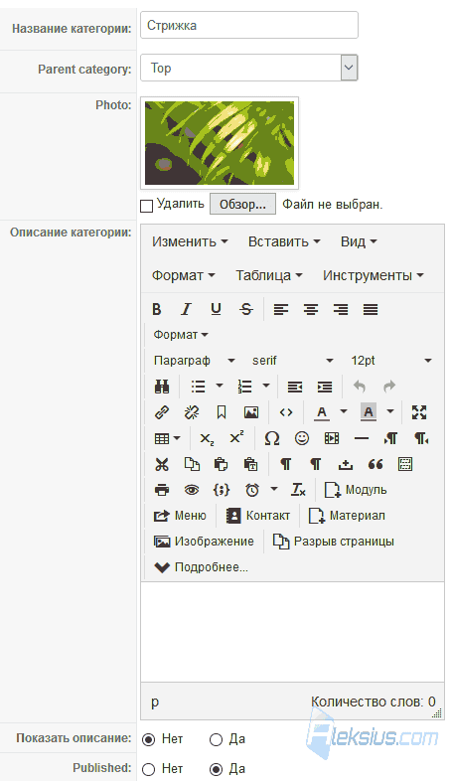Screen dimensions: 450x781
Task: Insert a horizontal line
Action: click(x=362, y=439)
